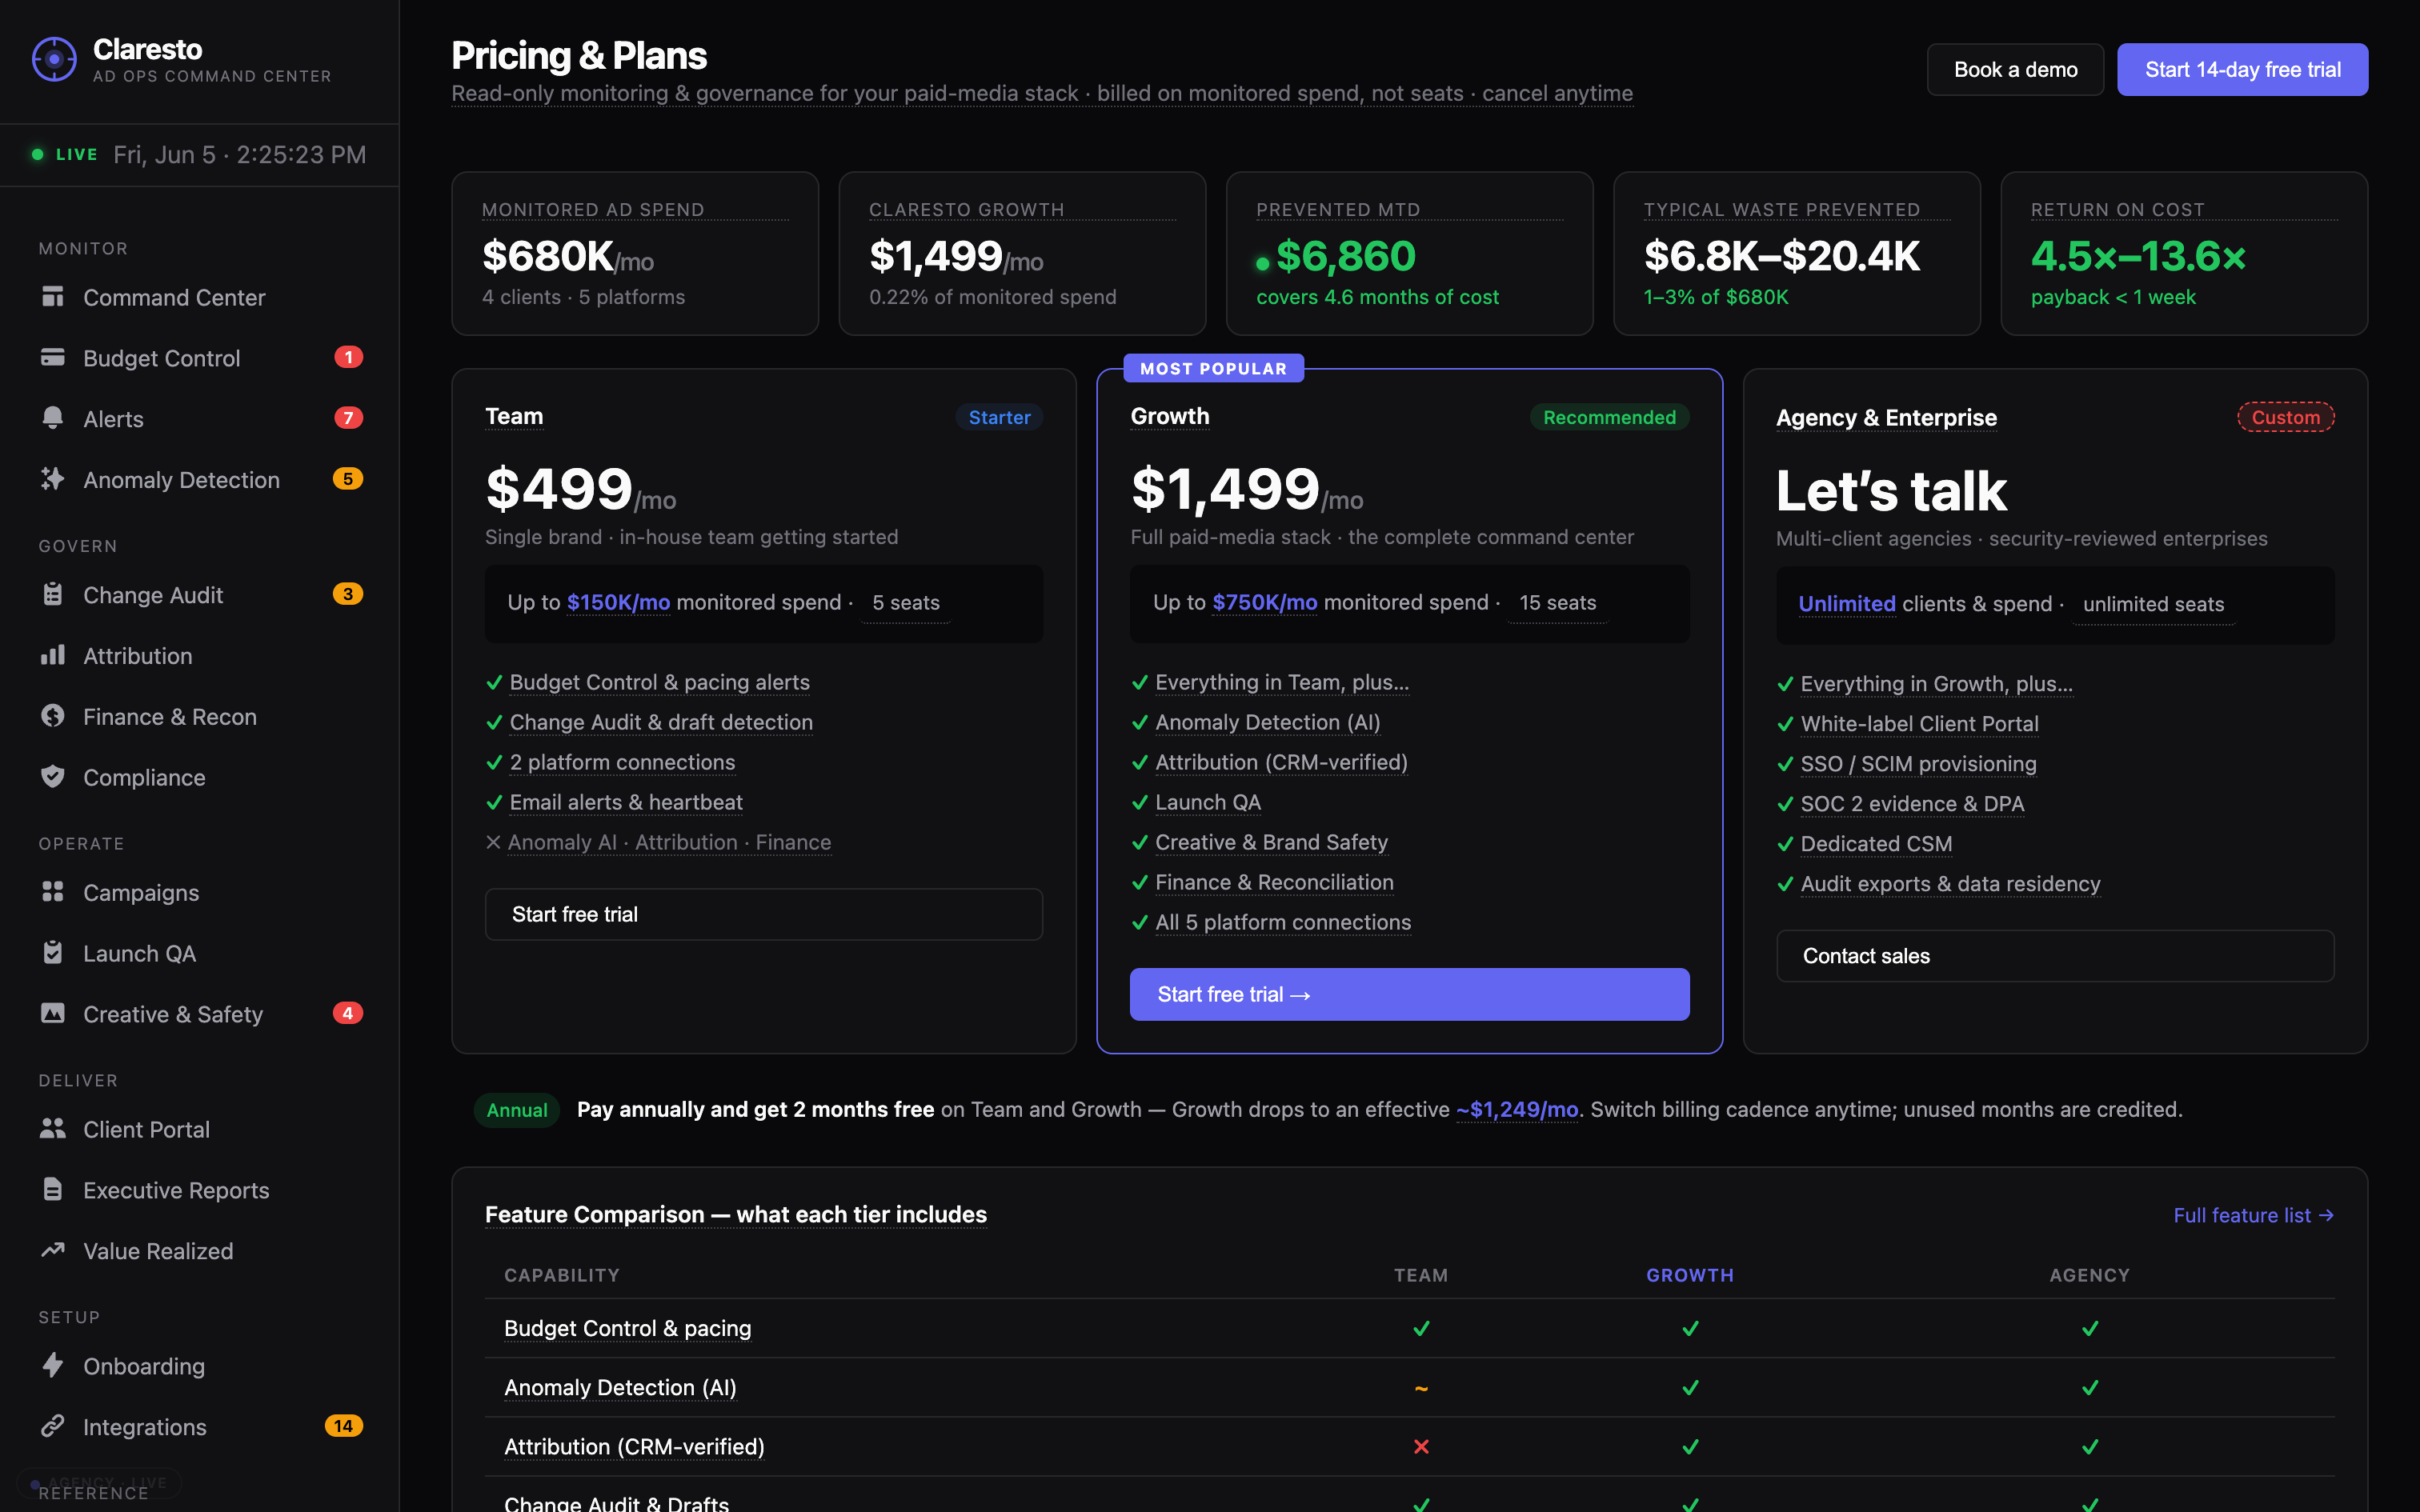Click the $150K/mo monitored spend link
The image size is (2420, 1512).
(x=618, y=602)
